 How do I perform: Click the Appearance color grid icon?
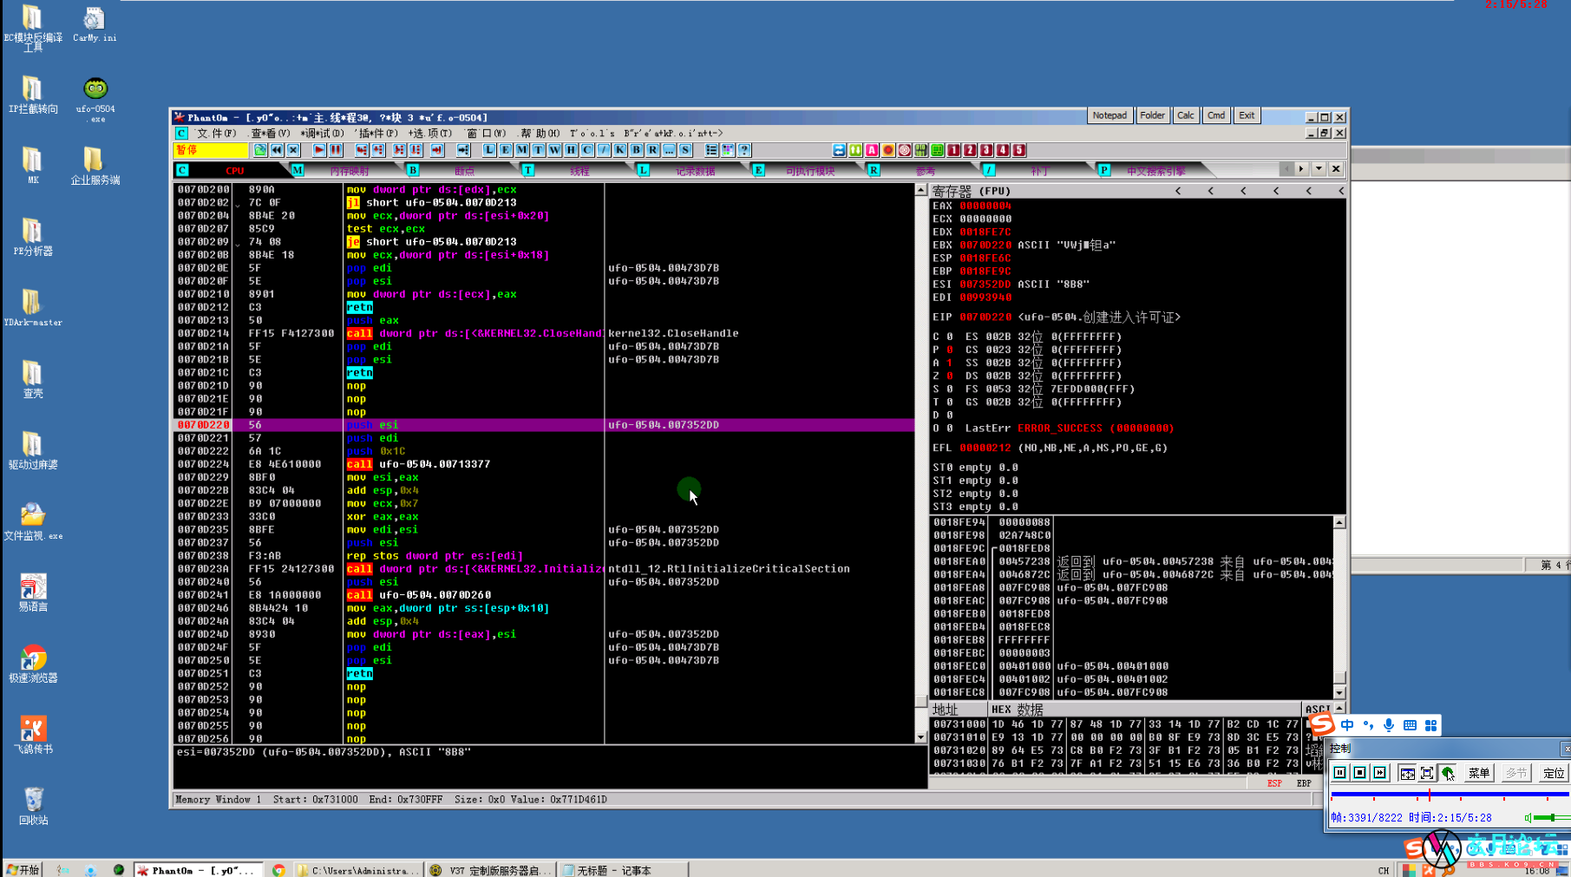(x=727, y=150)
